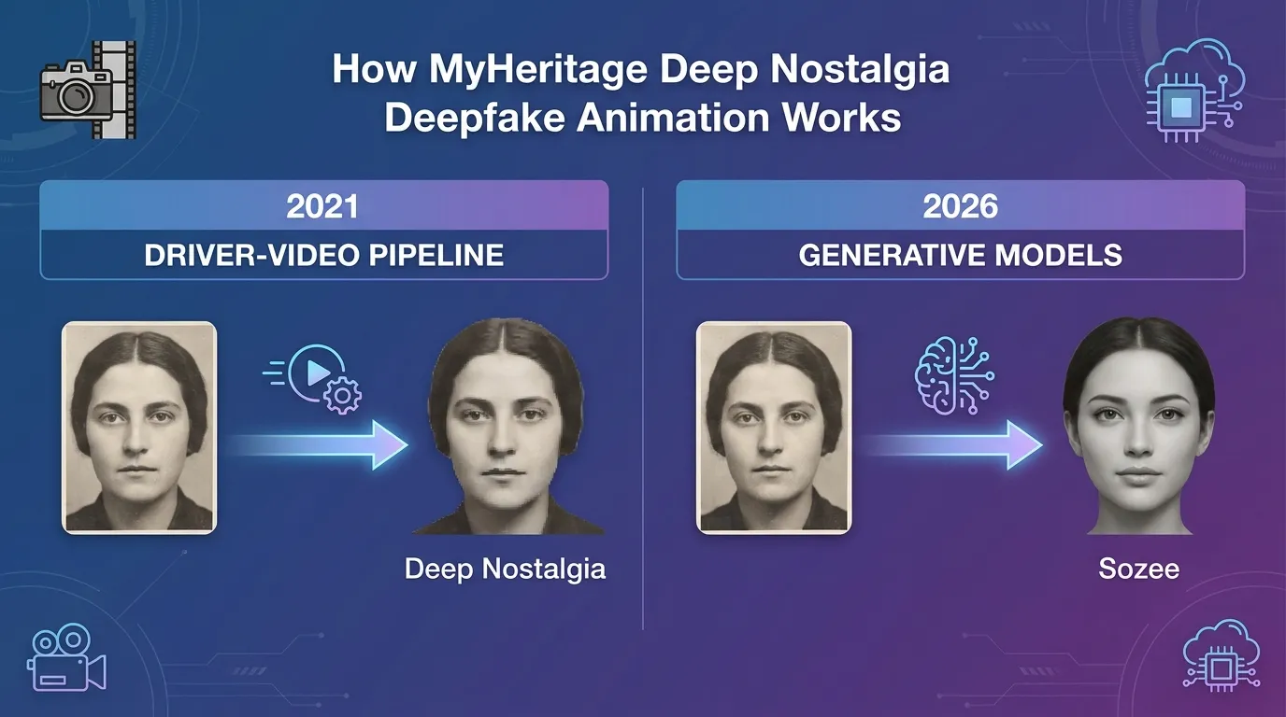Click the title line Deepfake Animation Works
Viewport: 1286px width, 717px height.
pyautogui.click(x=643, y=119)
